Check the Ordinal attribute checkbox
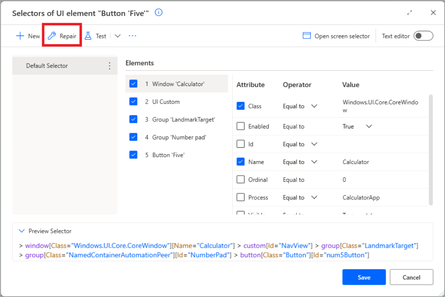445x297 pixels. point(241,179)
